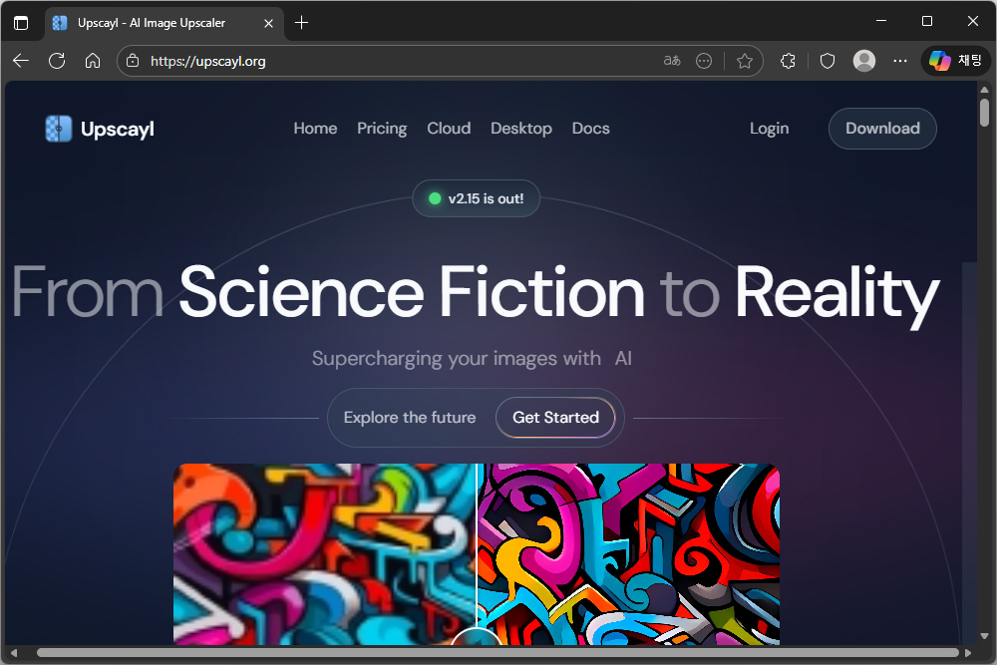This screenshot has height=665, width=997.
Task: Open a new browser tab
Action: coord(301,23)
